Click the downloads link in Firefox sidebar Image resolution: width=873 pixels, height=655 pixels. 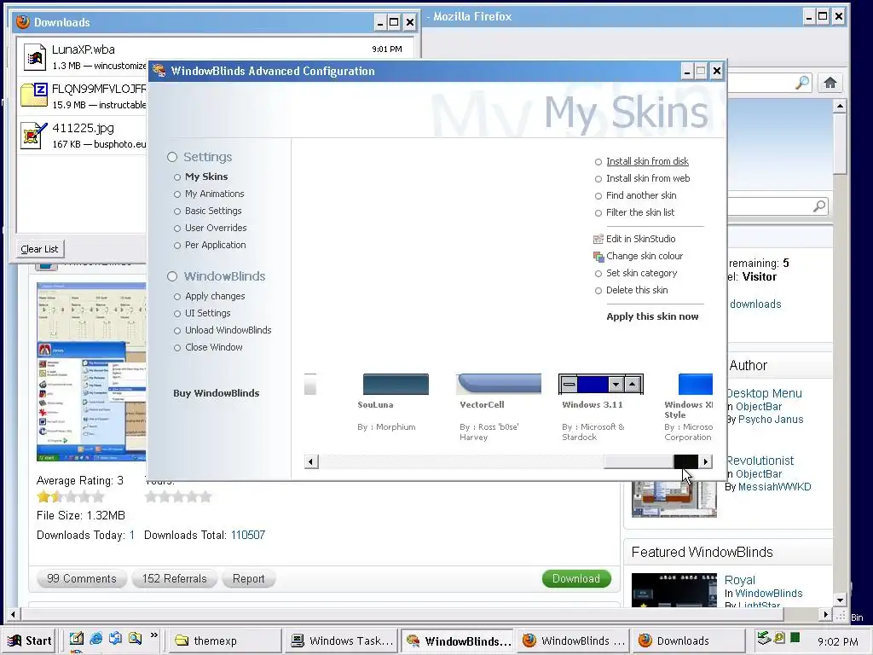coord(755,304)
